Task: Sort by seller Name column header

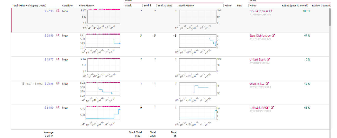Action: (253, 5)
